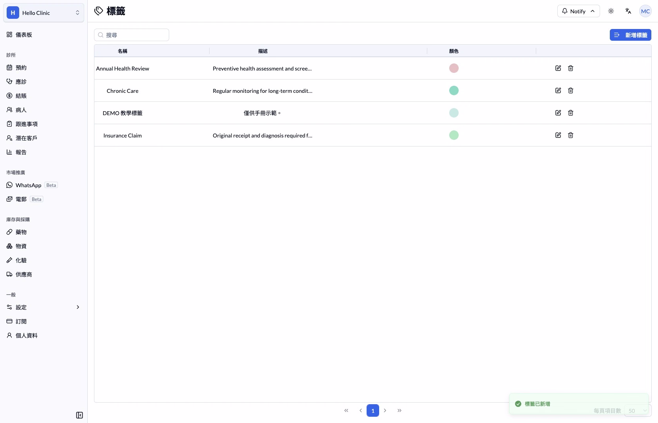Open the language translate icon
Image resolution: width=658 pixels, height=423 pixels.
click(x=628, y=11)
